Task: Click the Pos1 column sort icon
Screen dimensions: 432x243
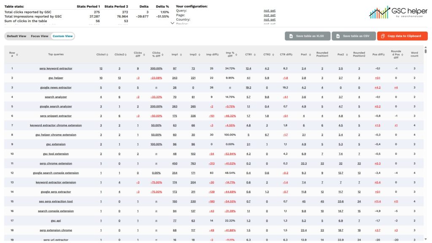Action: 309,54
